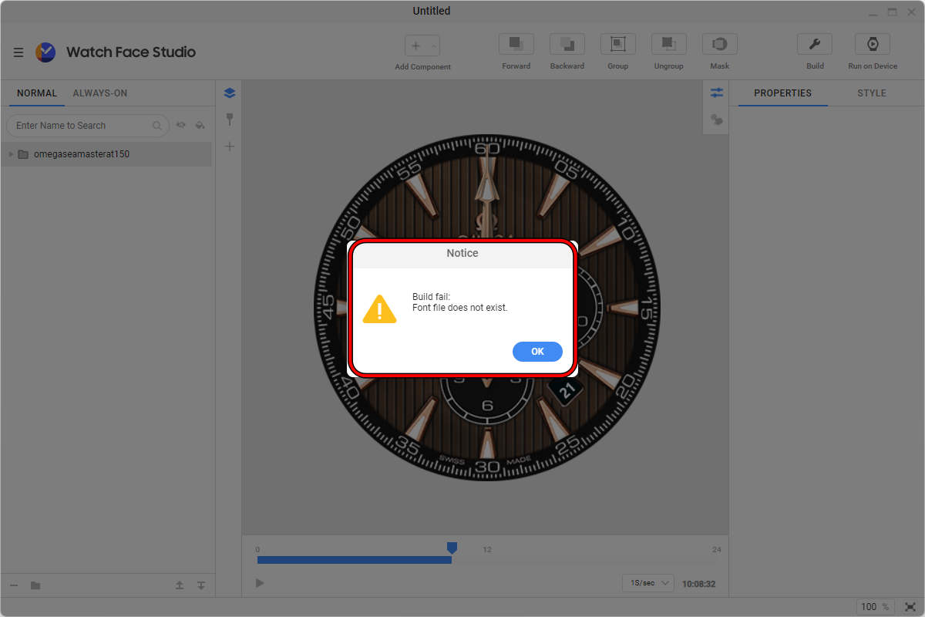Image resolution: width=925 pixels, height=617 pixels.
Task: Click the search magnifier icon
Action: 157,126
